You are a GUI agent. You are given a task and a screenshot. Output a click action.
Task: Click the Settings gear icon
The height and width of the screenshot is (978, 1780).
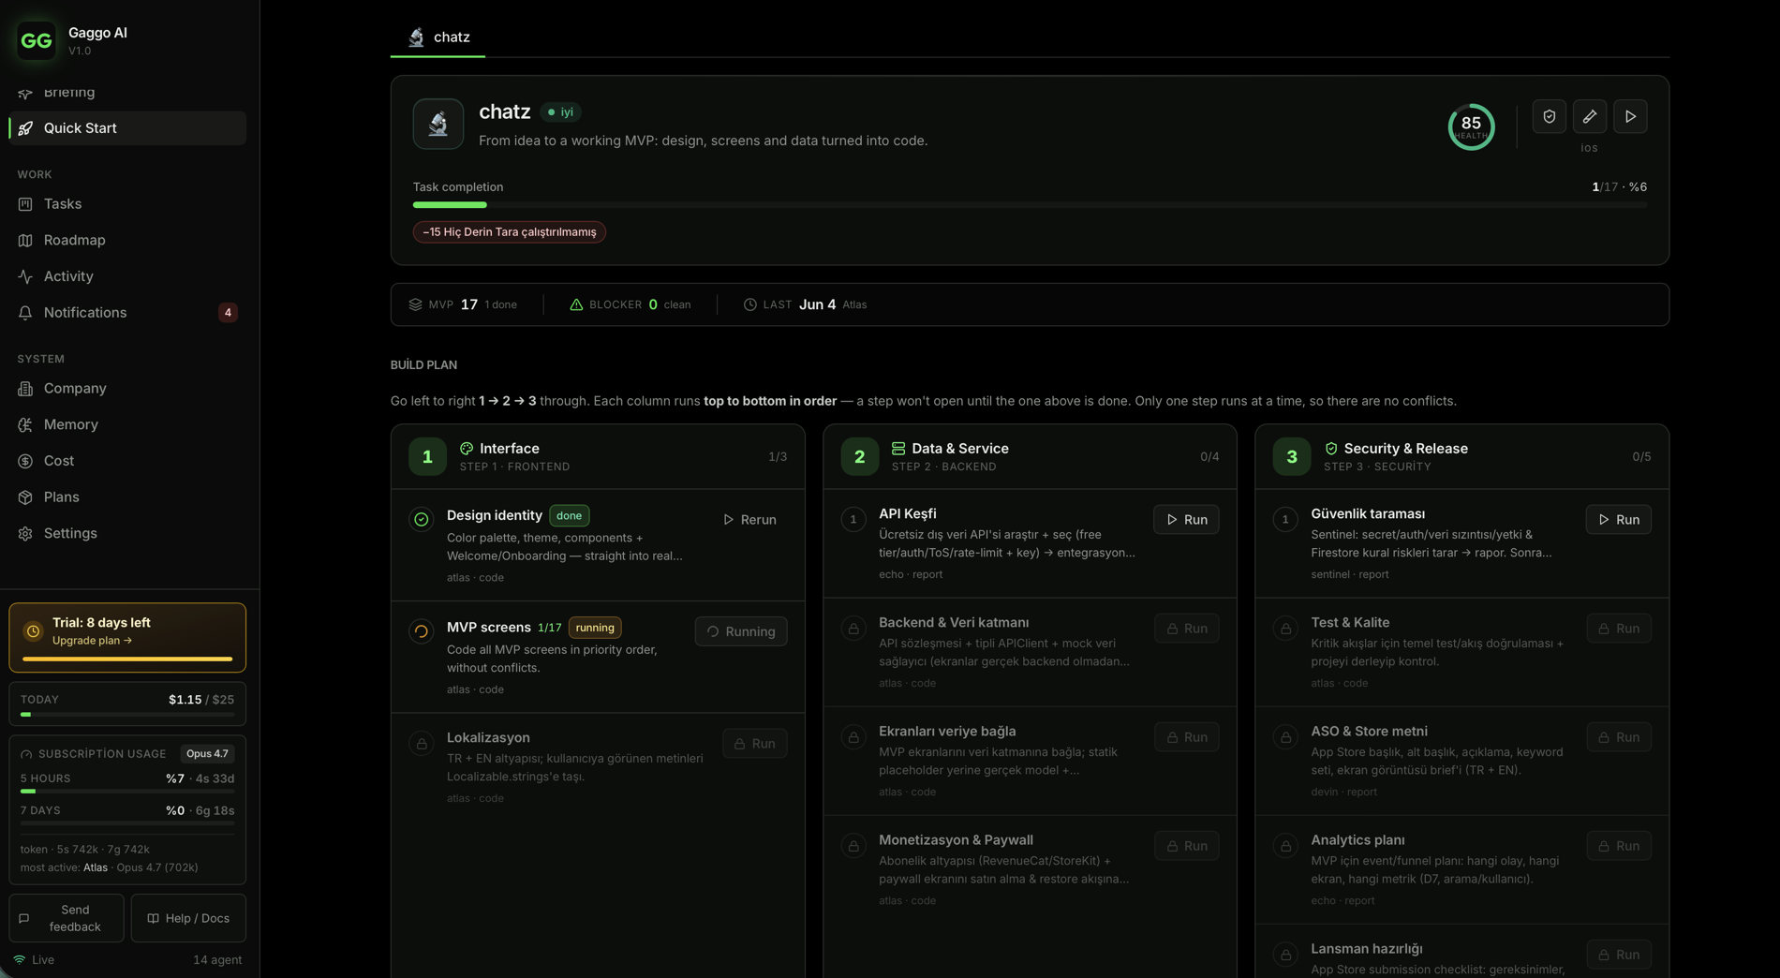pos(25,533)
